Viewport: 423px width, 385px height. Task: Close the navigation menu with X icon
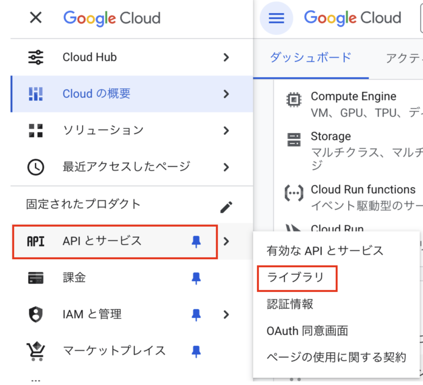click(36, 18)
